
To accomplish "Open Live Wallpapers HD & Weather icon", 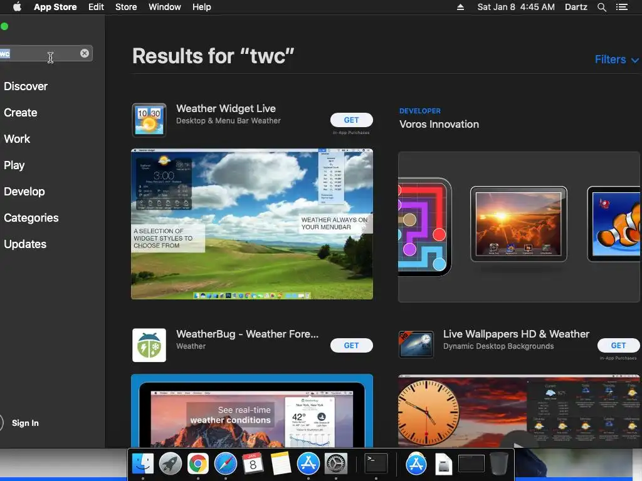I will (416, 344).
